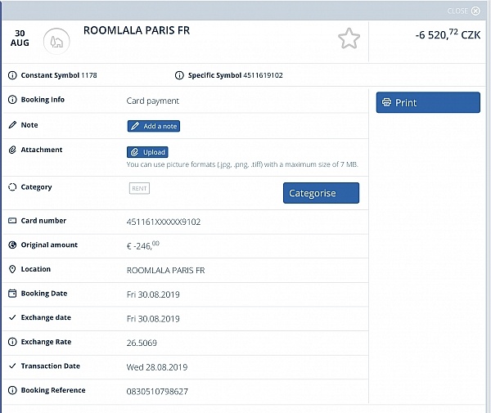Select the -6 520,72 CZK amount
491x413 pixels.
tap(448, 34)
